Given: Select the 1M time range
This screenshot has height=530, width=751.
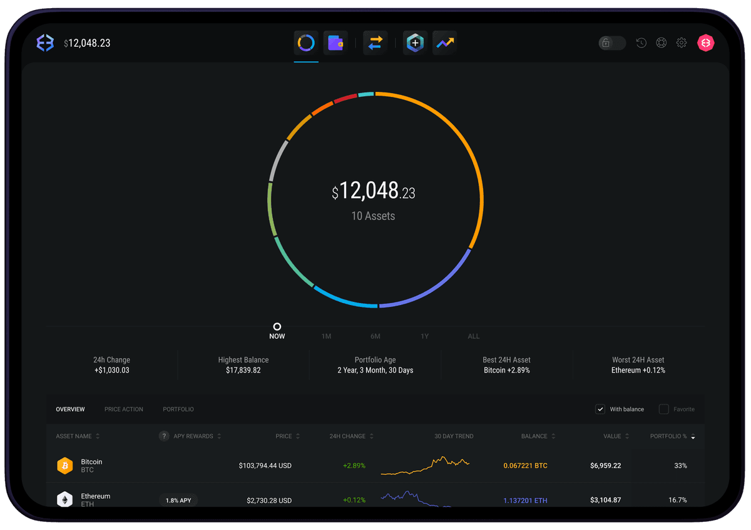Looking at the screenshot, I should (x=326, y=336).
